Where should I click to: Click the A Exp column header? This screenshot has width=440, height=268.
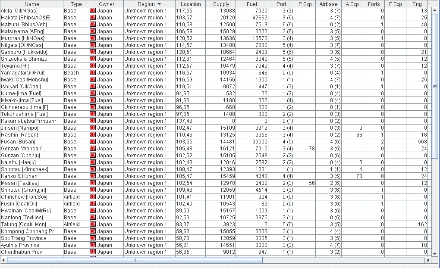(352, 4)
